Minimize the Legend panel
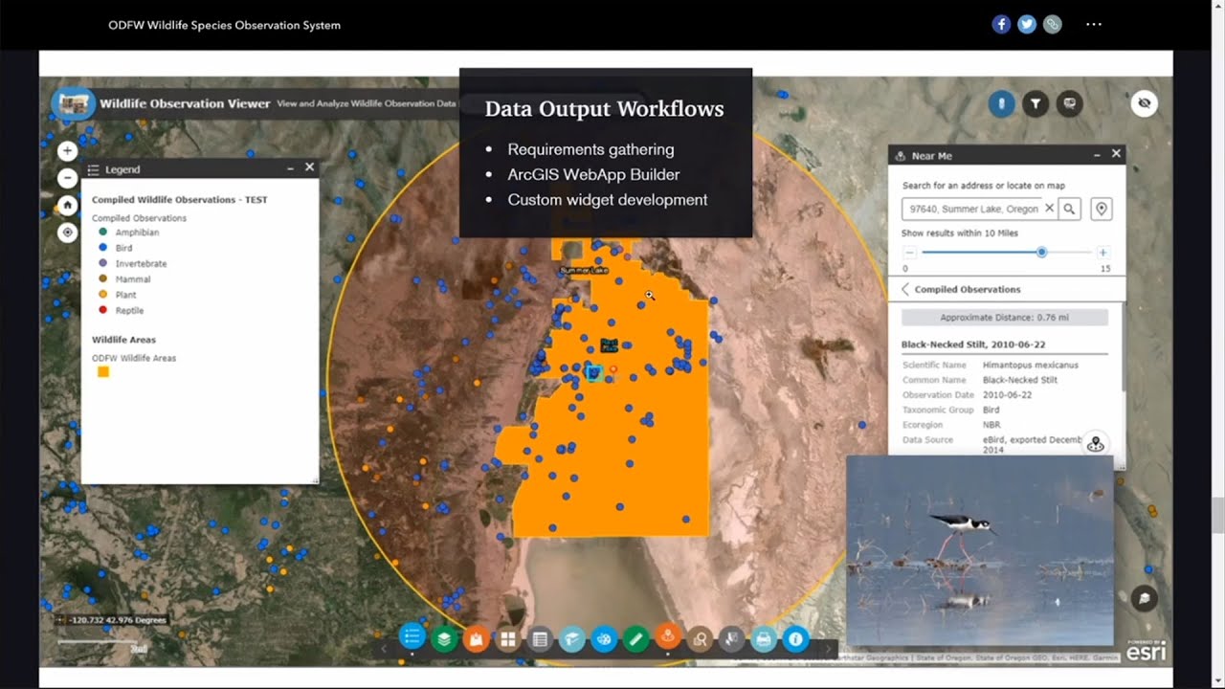The image size is (1225, 689). [290, 168]
